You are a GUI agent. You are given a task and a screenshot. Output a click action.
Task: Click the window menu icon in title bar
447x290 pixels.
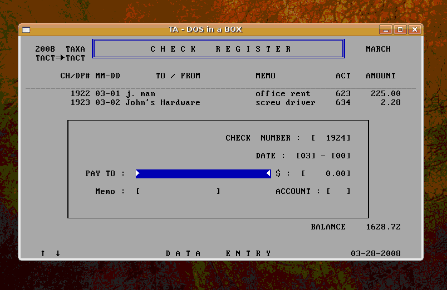(26, 30)
